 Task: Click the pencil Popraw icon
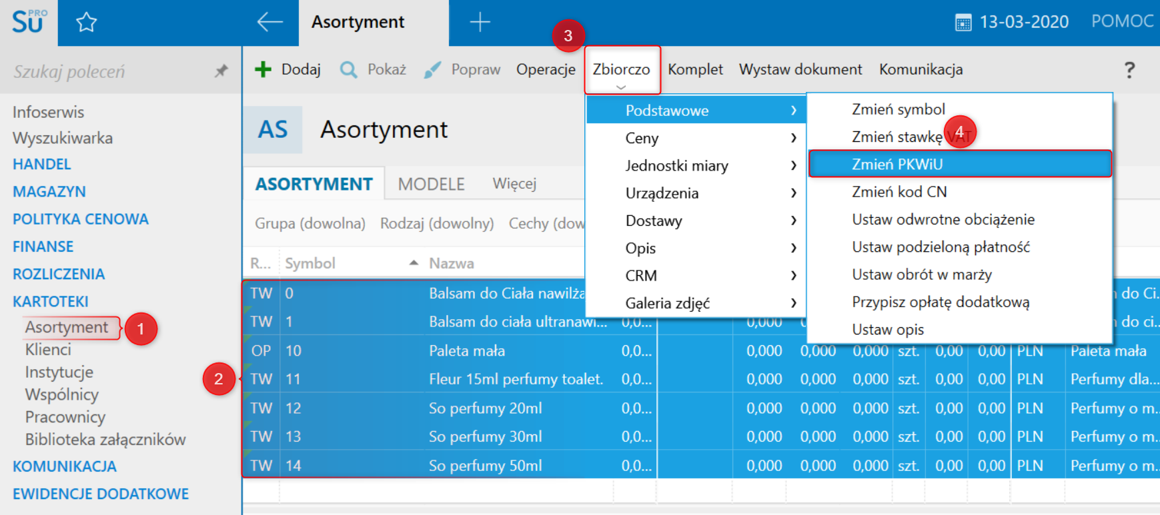(432, 69)
